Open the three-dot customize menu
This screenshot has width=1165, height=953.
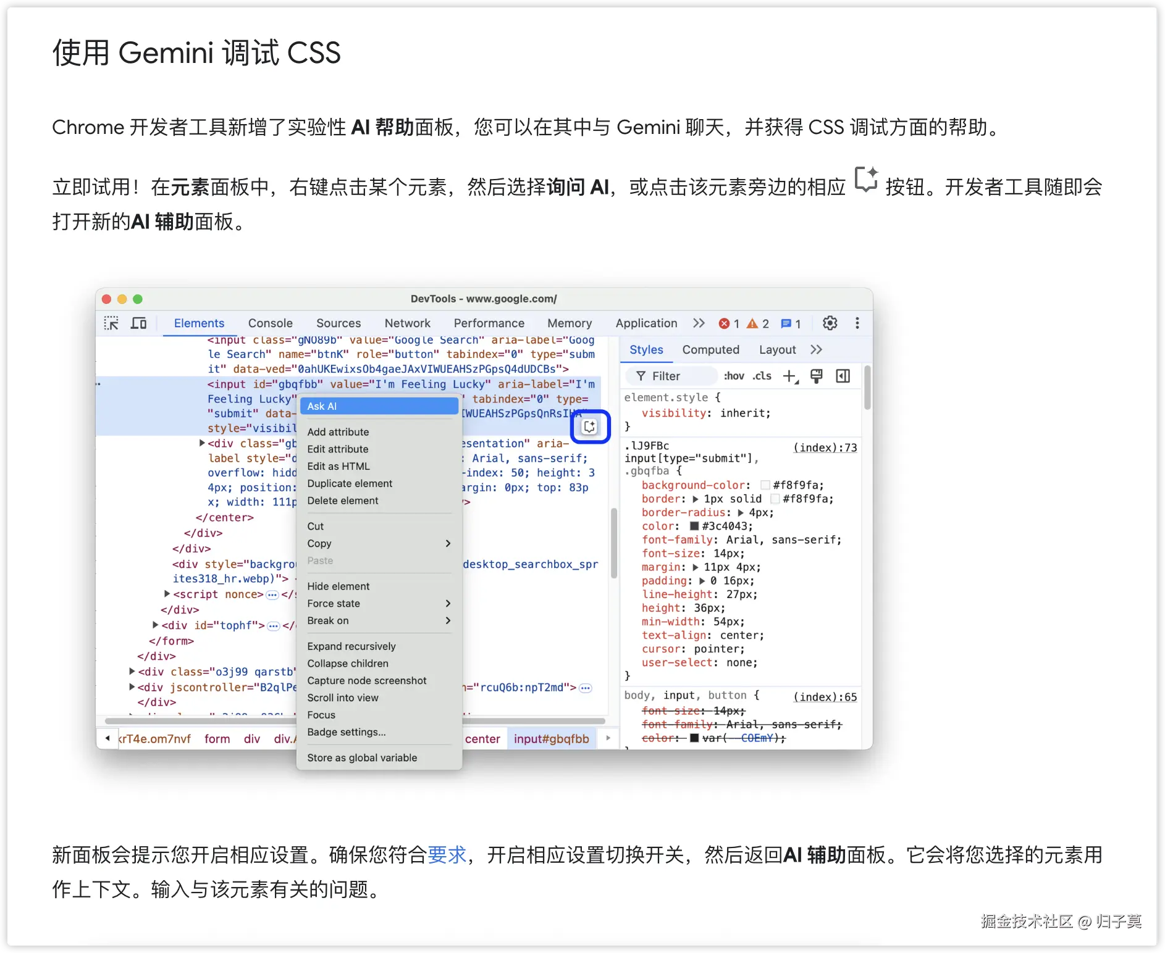coord(857,323)
